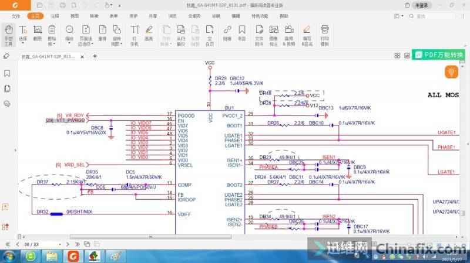Open the comments side panel
The width and height of the screenshot is (470, 263).
click(x=7, y=104)
